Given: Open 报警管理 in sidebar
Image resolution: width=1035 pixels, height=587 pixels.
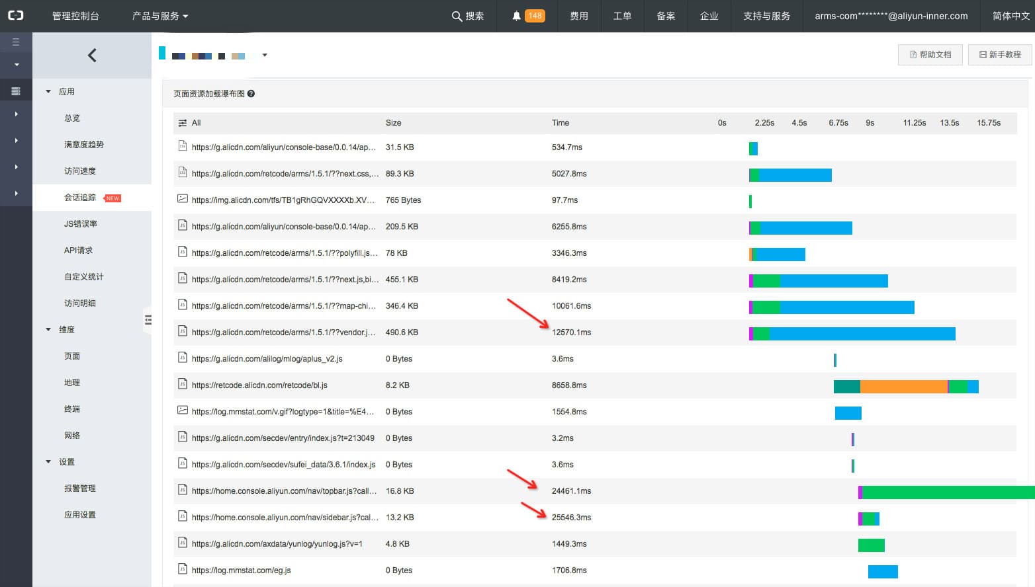Looking at the screenshot, I should 80,489.
